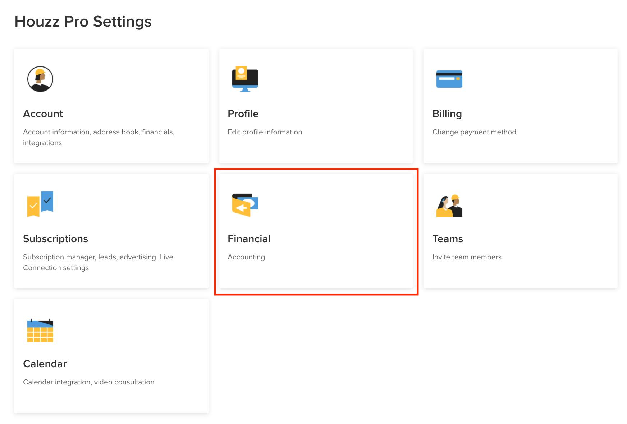
Task: Open the Financial settings heading
Action: 249,239
